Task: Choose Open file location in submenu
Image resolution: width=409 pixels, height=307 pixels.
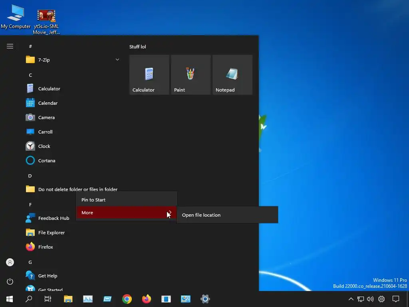Action: [227, 215]
